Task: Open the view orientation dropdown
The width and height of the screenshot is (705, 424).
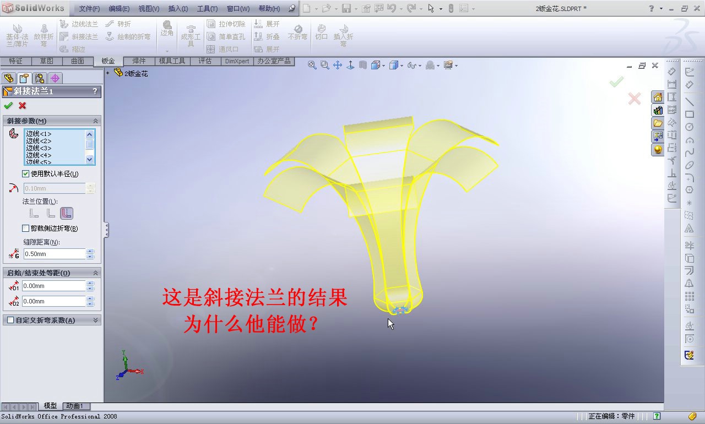Action: pos(384,66)
